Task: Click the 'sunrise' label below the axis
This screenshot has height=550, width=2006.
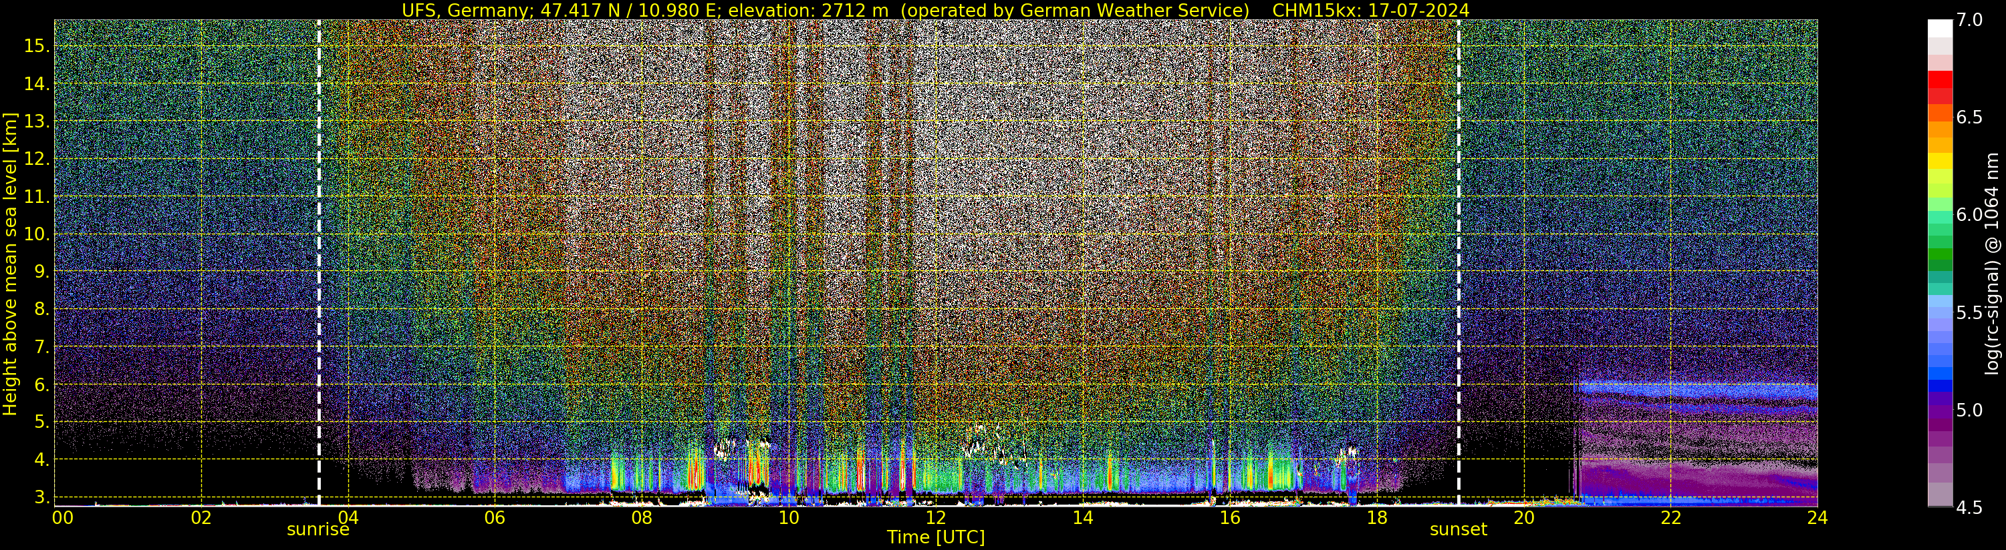Action: point(318,530)
